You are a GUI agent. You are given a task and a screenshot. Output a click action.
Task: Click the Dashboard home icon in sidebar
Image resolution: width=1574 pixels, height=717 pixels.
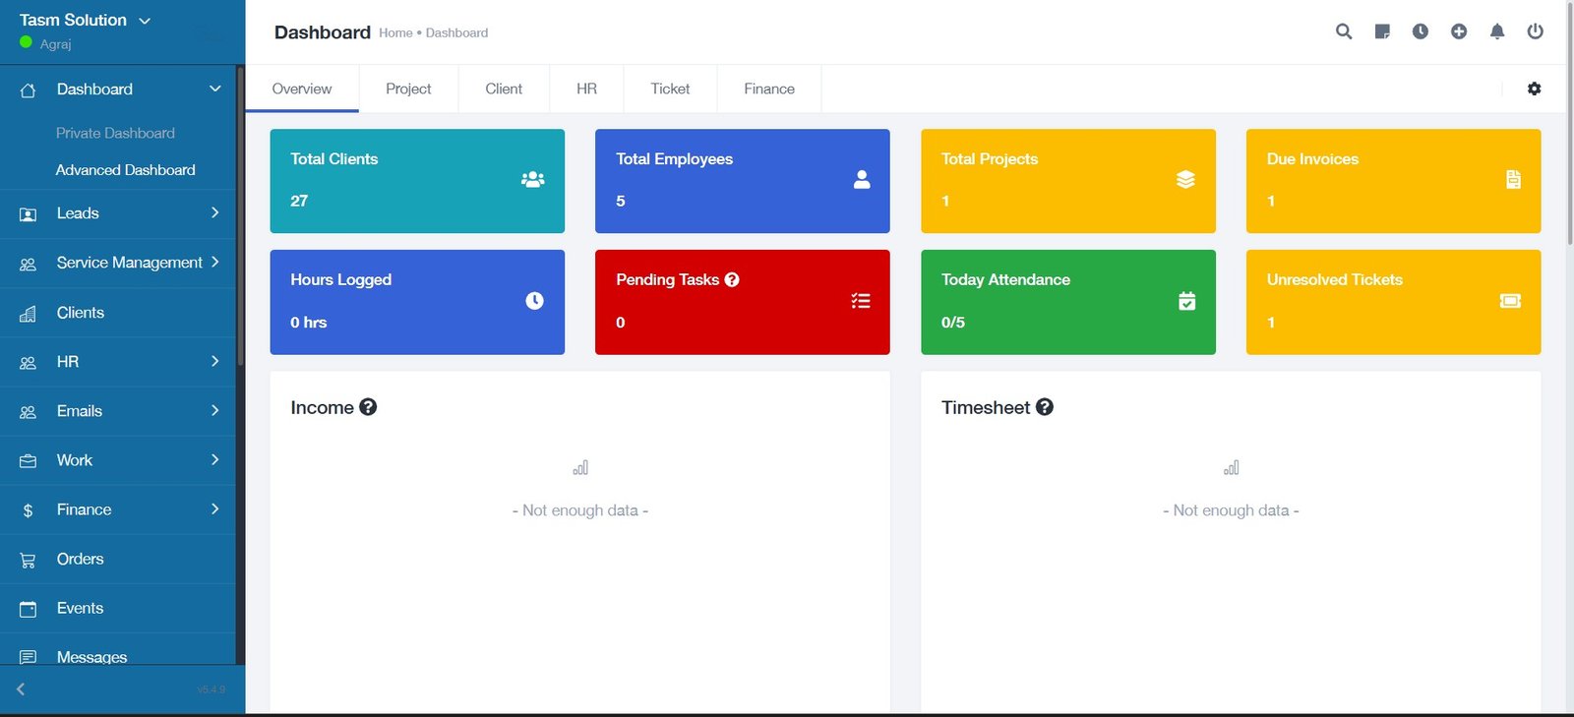pos(28,90)
